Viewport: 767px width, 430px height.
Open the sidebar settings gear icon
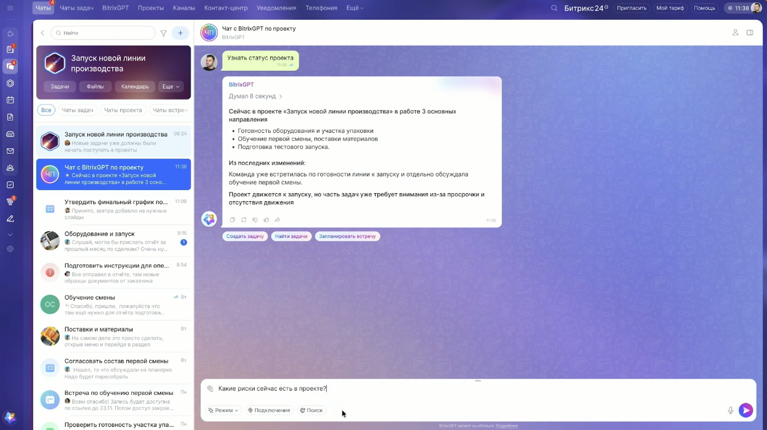click(10, 249)
